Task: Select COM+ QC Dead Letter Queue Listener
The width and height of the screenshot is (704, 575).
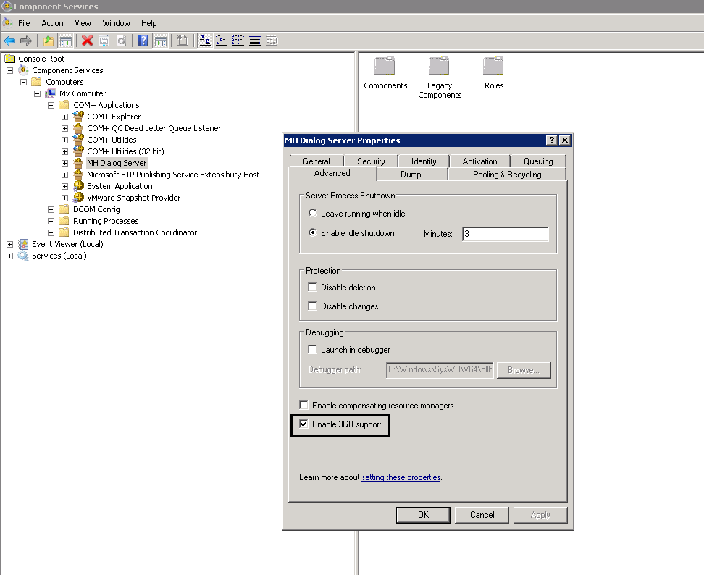Action: tap(154, 128)
